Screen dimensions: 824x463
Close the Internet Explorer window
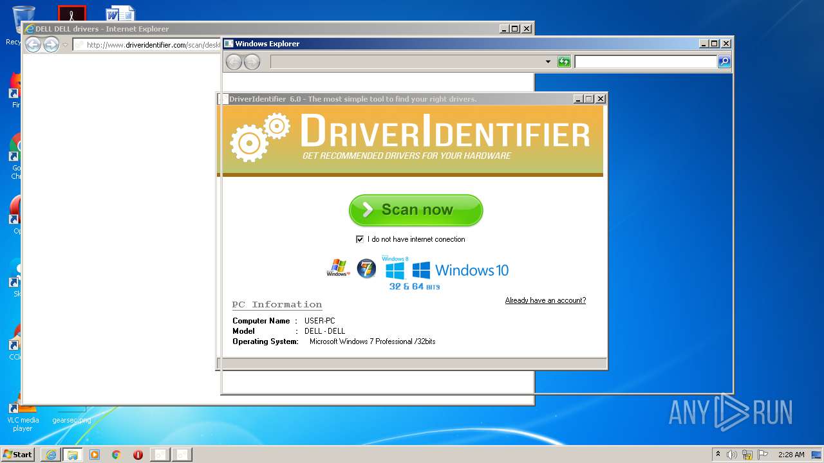527,29
